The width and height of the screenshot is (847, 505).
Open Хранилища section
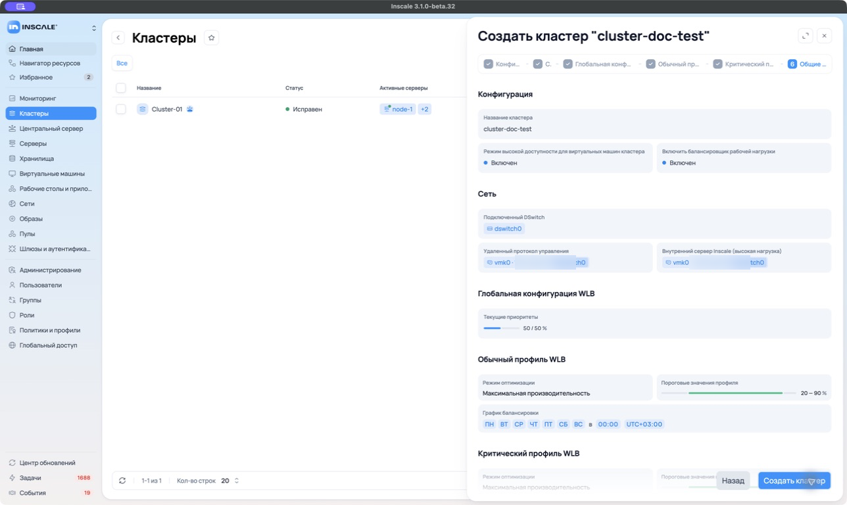click(51, 158)
